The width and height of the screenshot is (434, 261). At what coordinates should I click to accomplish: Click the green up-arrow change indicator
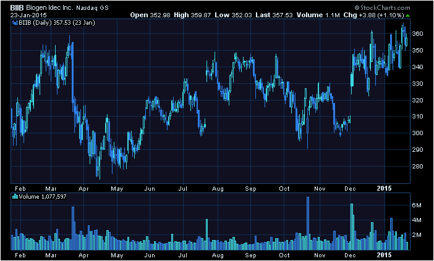(407, 15)
